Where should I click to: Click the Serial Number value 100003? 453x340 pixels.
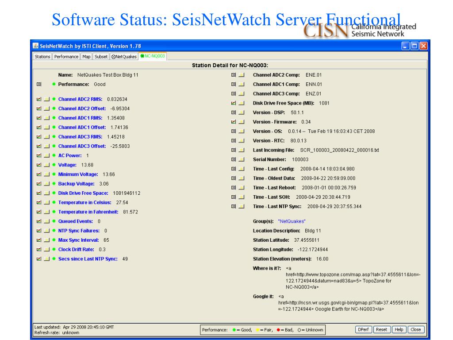point(300,159)
